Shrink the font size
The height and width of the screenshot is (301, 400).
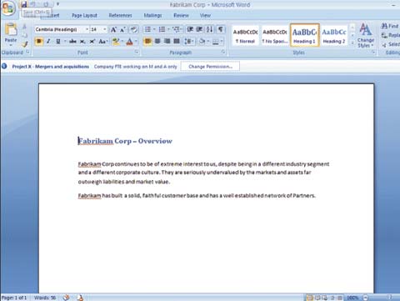(x=122, y=29)
